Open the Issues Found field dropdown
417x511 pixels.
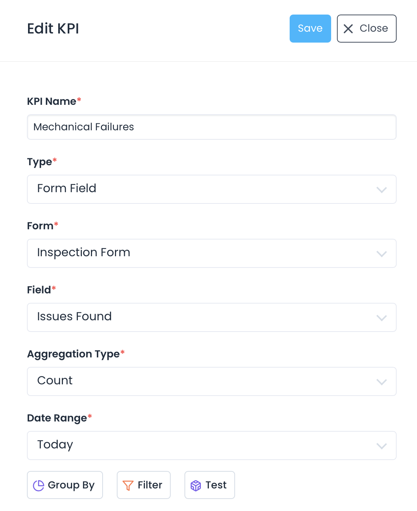[x=204, y=317]
